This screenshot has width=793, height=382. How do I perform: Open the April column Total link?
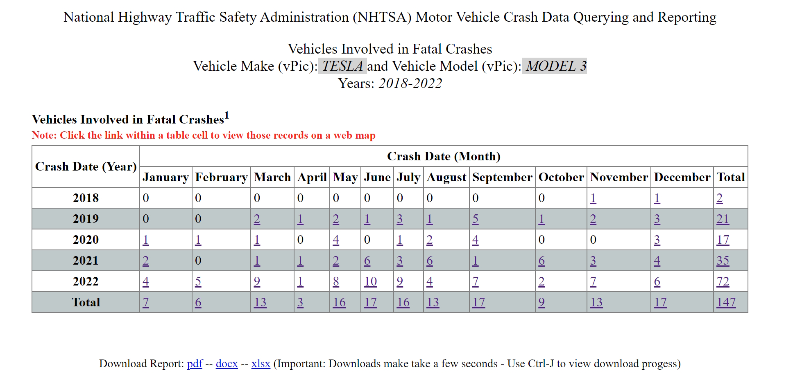coord(300,302)
